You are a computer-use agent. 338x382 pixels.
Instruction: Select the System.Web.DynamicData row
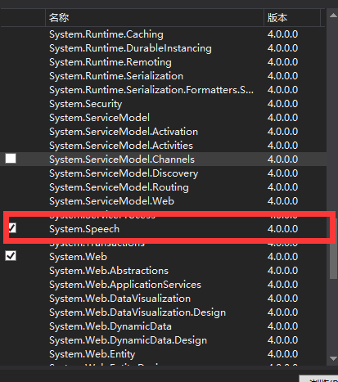pos(163,326)
